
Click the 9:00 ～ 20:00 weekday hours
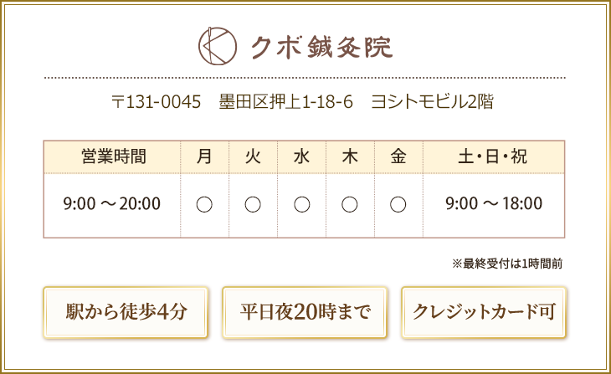point(112,203)
